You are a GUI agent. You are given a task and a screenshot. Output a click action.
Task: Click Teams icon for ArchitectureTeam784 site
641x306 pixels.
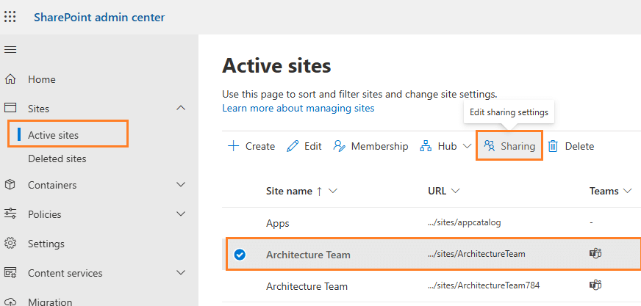click(595, 285)
